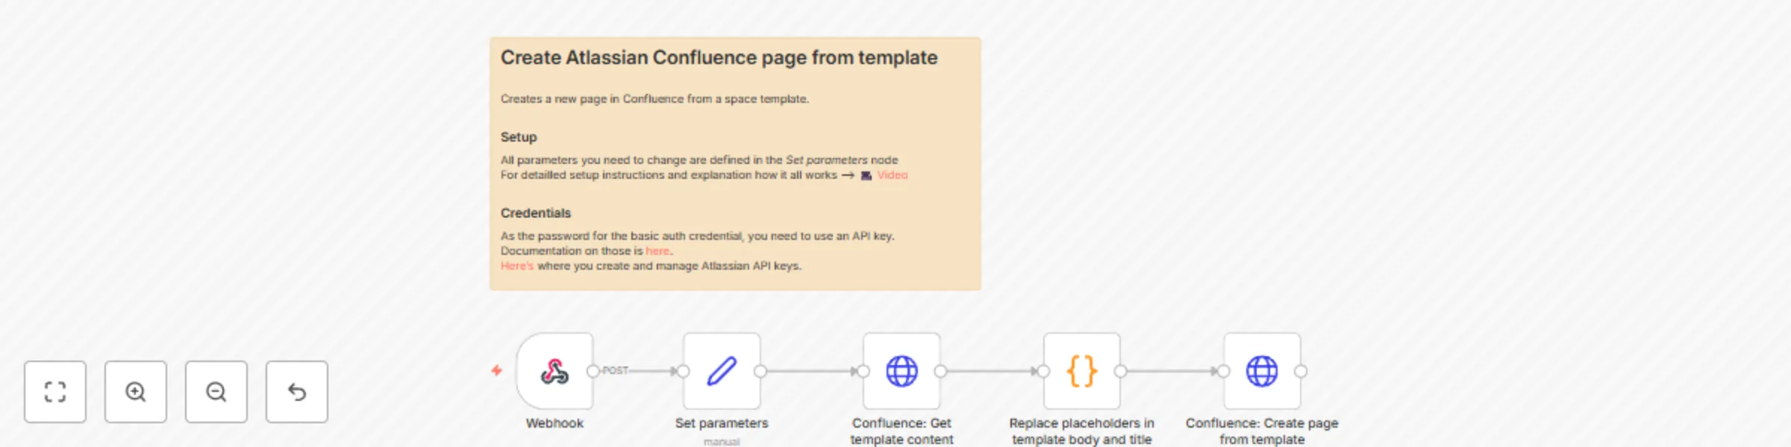Select the Webhook trigger node
The image size is (1791, 447).
coord(554,371)
